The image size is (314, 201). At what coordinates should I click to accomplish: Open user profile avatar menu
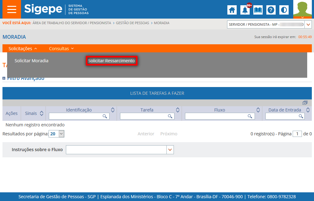pos(302,9)
